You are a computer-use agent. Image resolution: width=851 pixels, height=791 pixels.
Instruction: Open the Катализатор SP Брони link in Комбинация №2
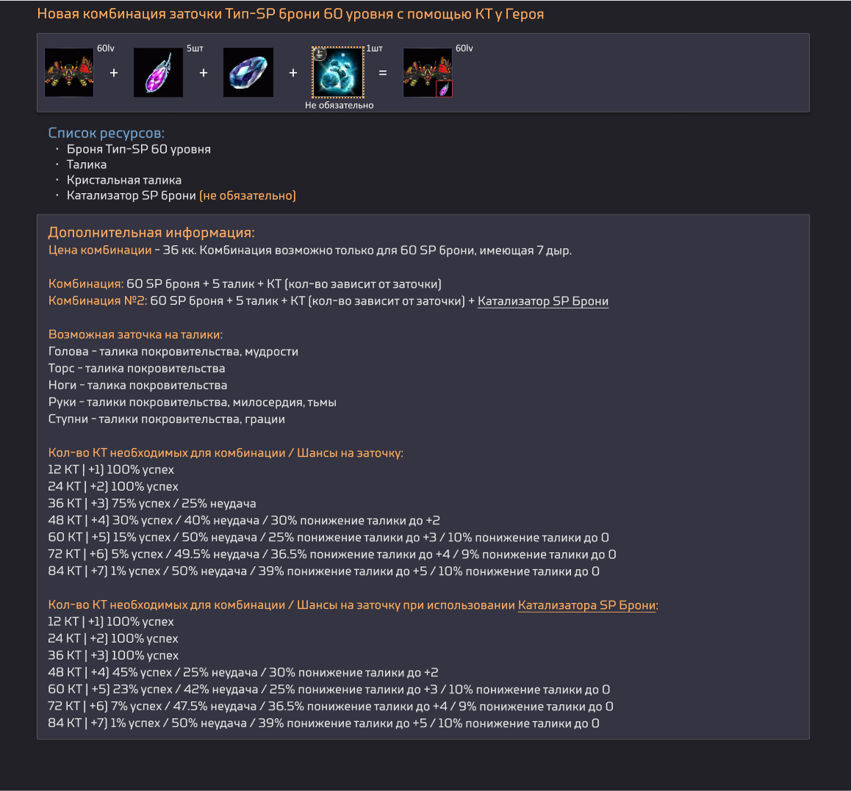click(x=543, y=301)
